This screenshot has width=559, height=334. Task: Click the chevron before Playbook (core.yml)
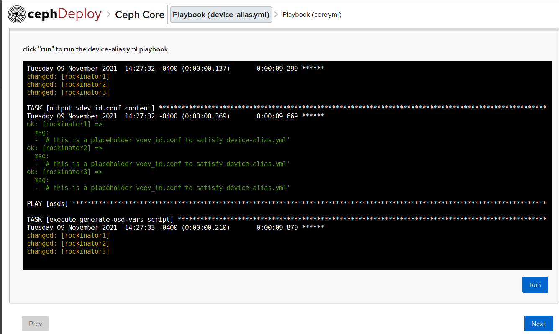pyautogui.click(x=277, y=14)
